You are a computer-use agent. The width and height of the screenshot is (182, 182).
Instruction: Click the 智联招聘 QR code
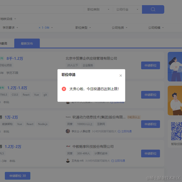(176, 131)
